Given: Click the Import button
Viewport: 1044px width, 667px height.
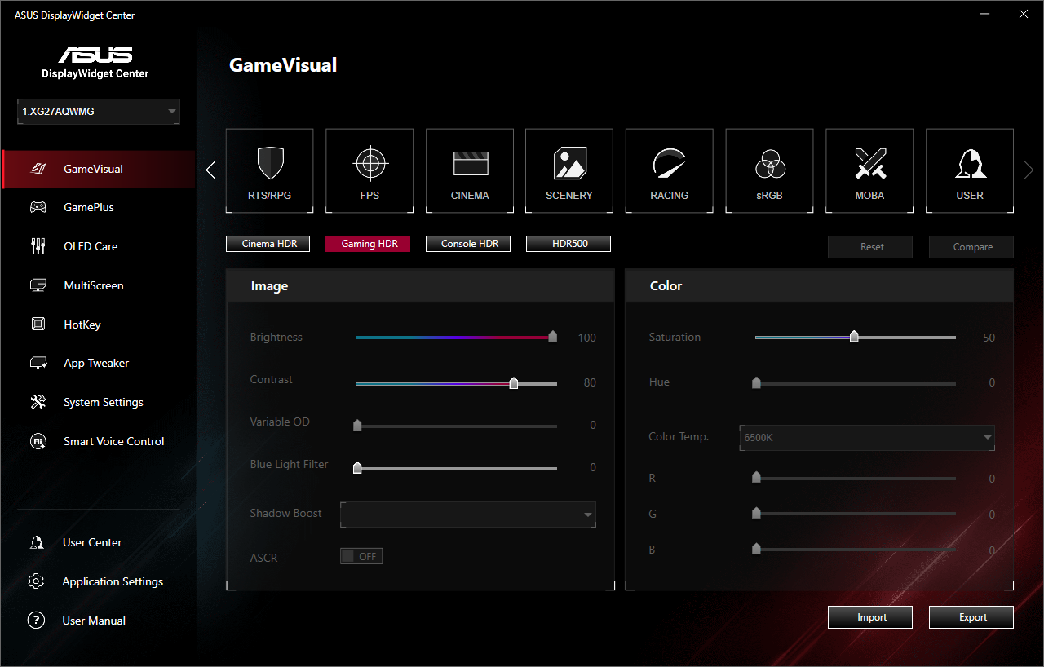Looking at the screenshot, I should pyautogui.click(x=870, y=617).
